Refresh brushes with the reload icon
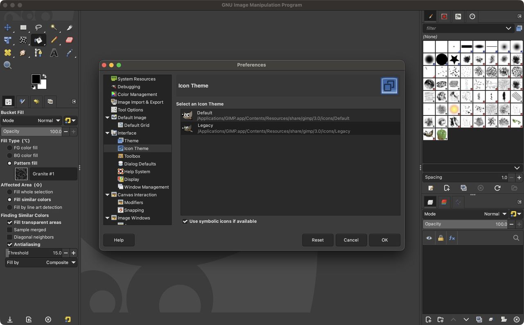Screen dimensions: 524x325 click(497, 188)
